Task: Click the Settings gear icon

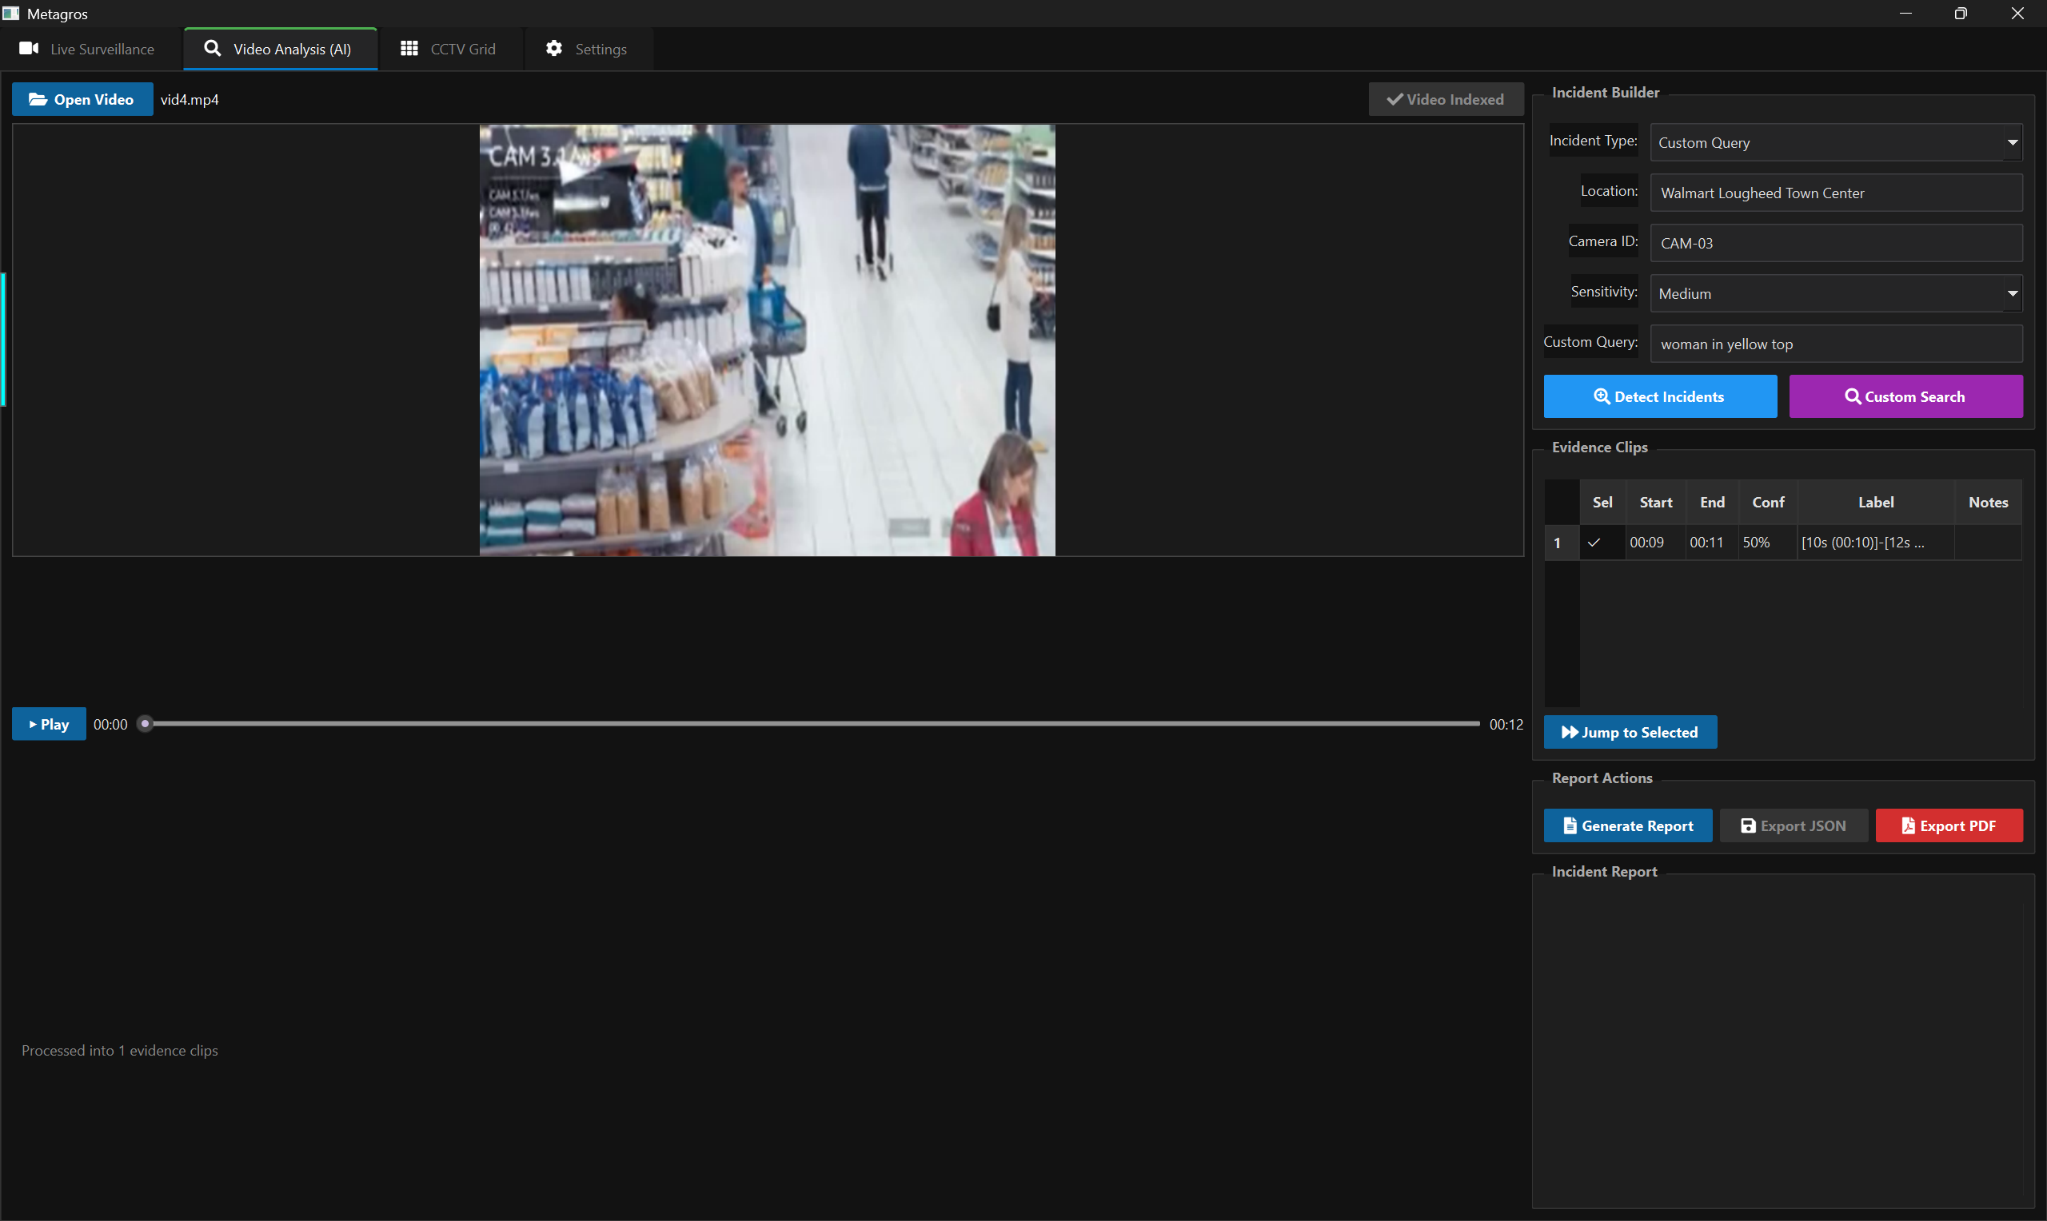Action: tap(554, 49)
